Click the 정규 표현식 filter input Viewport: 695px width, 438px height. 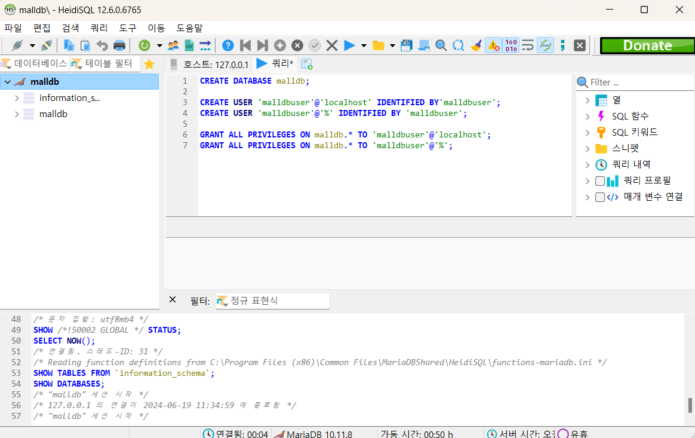(x=273, y=301)
